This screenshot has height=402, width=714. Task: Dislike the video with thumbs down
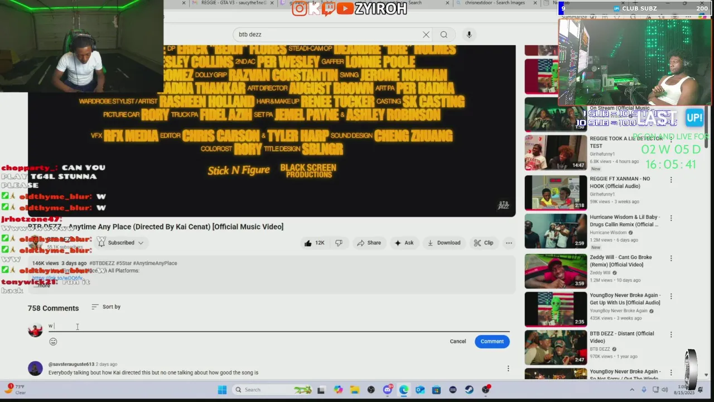(339, 243)
